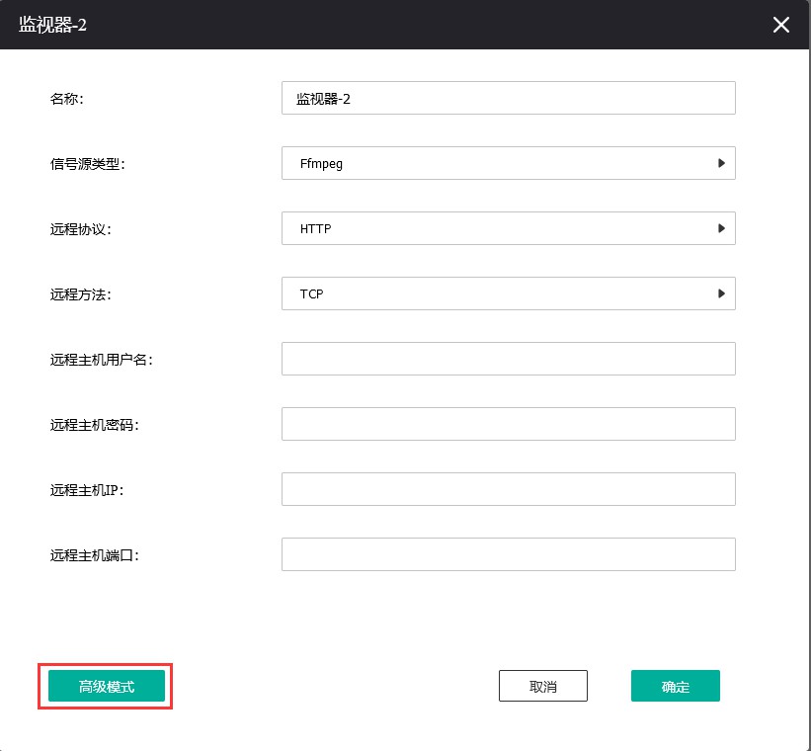811x751 pixels.
Task: Click the arrow icon in 远程协议 box
Action: coord(721,229)
